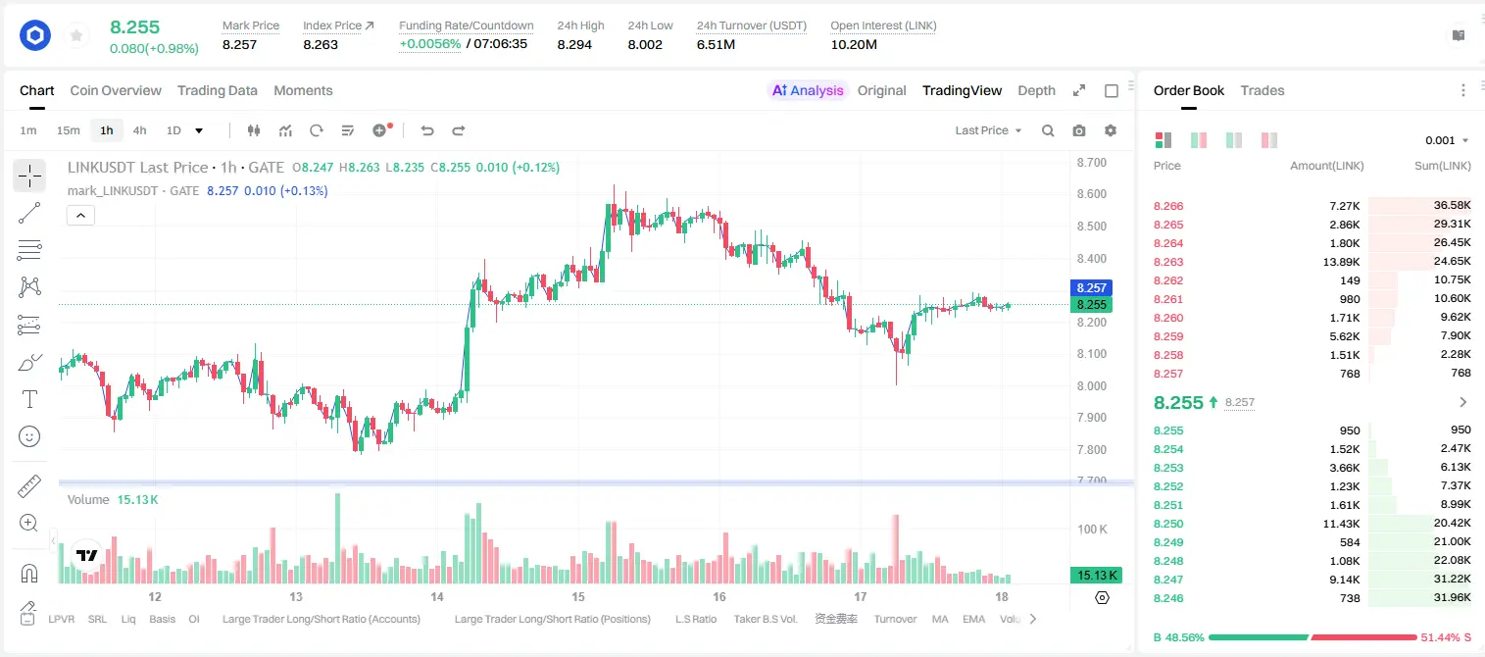Viewport: 1485px width, 657px height.
Task: Click the buy/sell ratio bar
Action: pos(1312,636)
